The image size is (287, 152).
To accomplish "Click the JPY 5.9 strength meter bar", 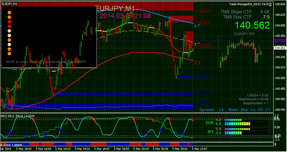I will point(246,129).
